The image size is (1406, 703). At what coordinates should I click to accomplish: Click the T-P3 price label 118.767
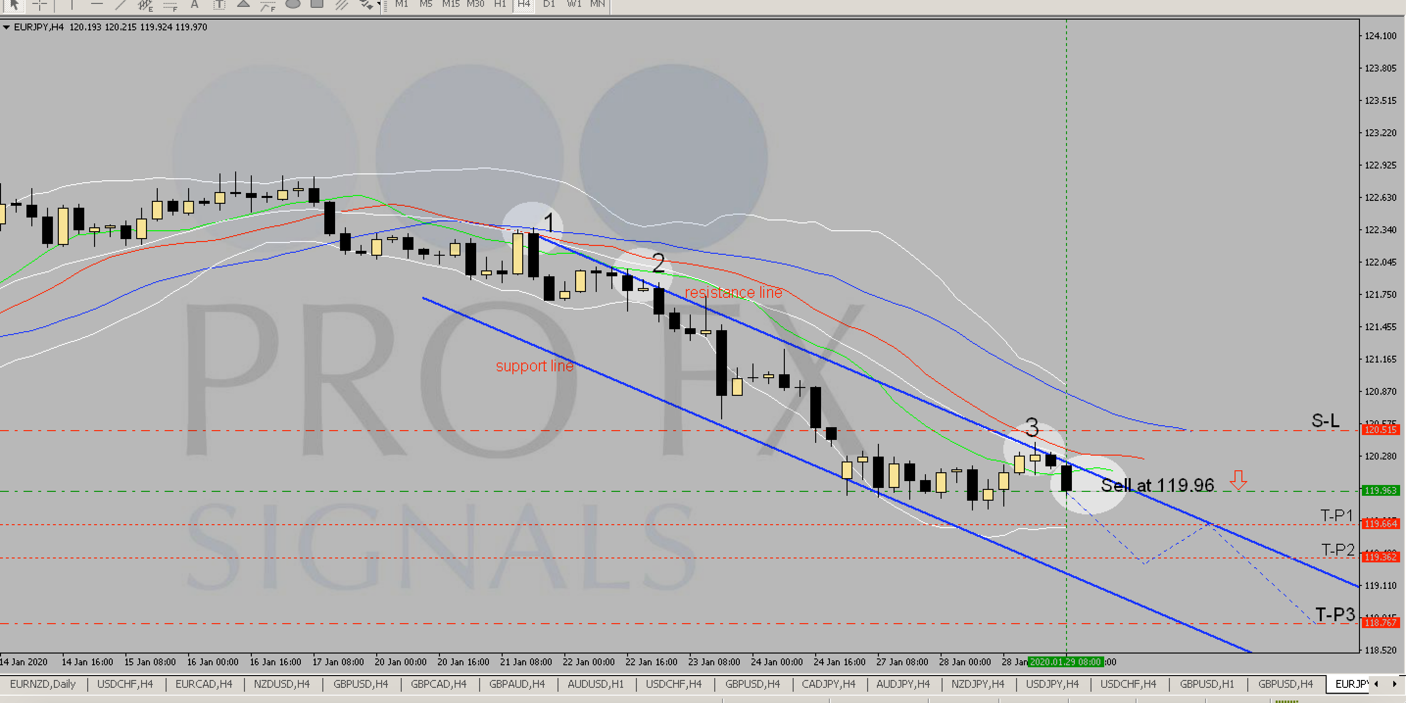(1381, 623)
